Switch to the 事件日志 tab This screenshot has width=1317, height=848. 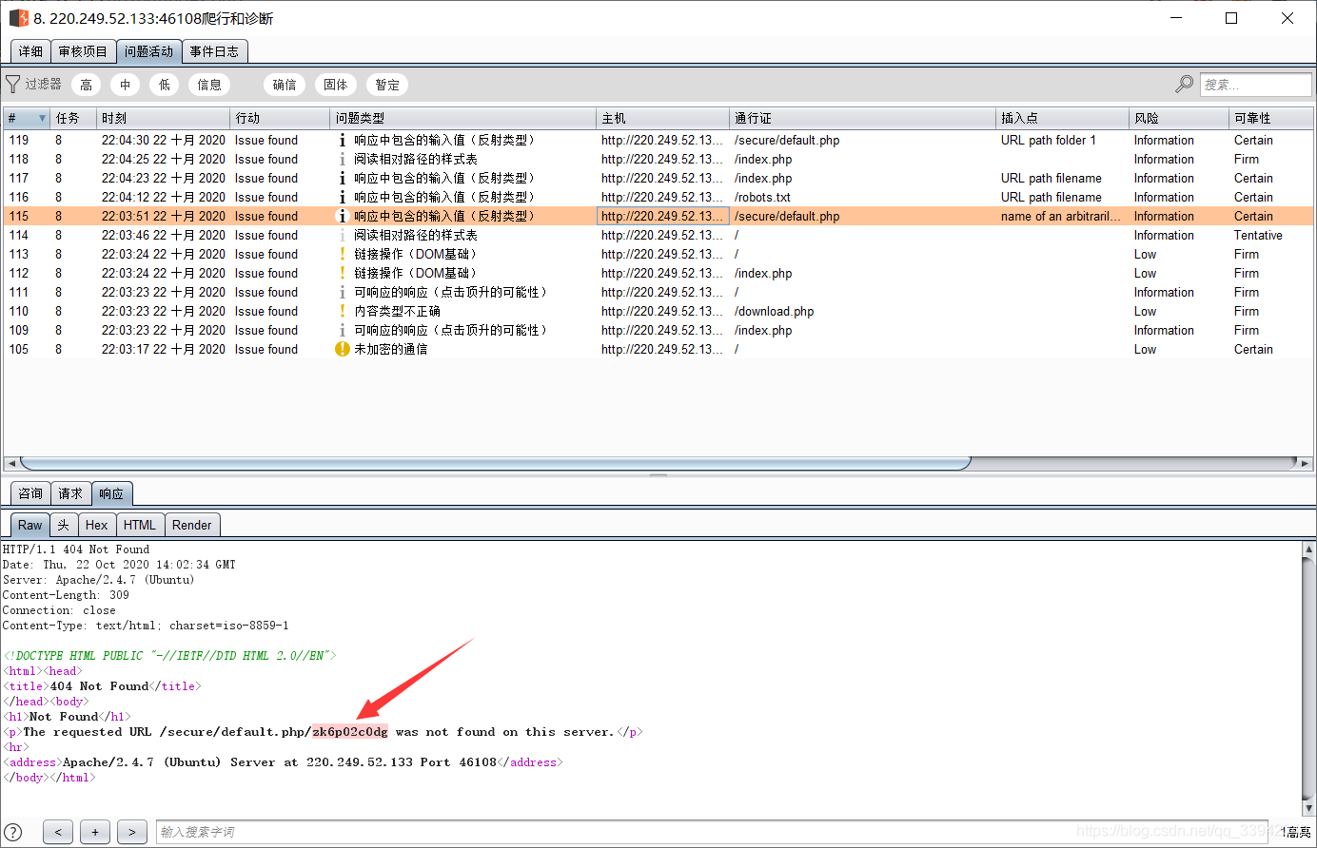tap(214, 51)
